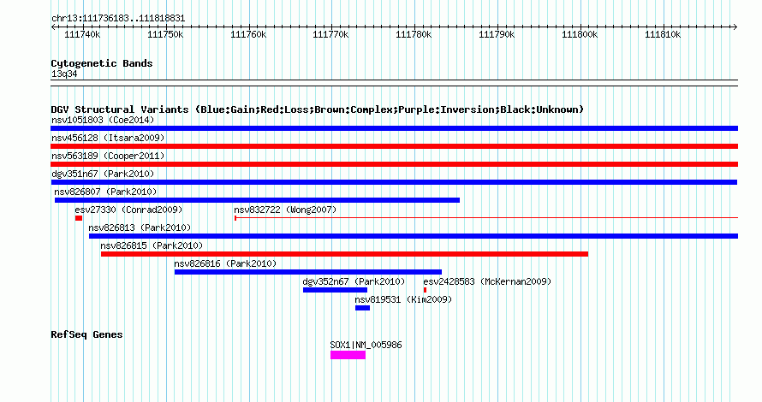
Task: Click the 13q34 cytogenetic band line
Action: 394,83
